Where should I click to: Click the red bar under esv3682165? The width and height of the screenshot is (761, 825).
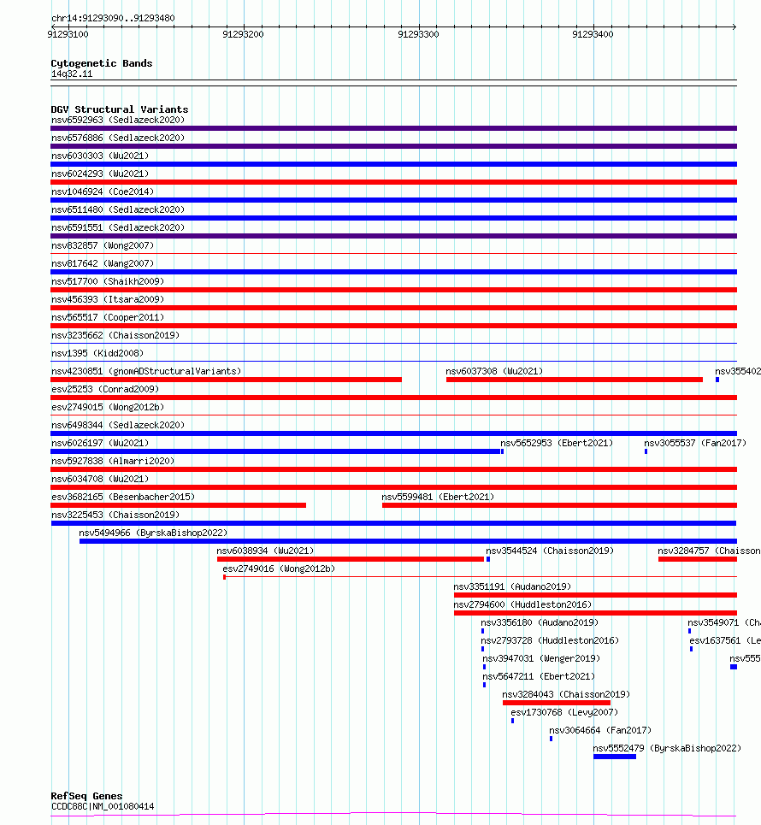(179, 505)
